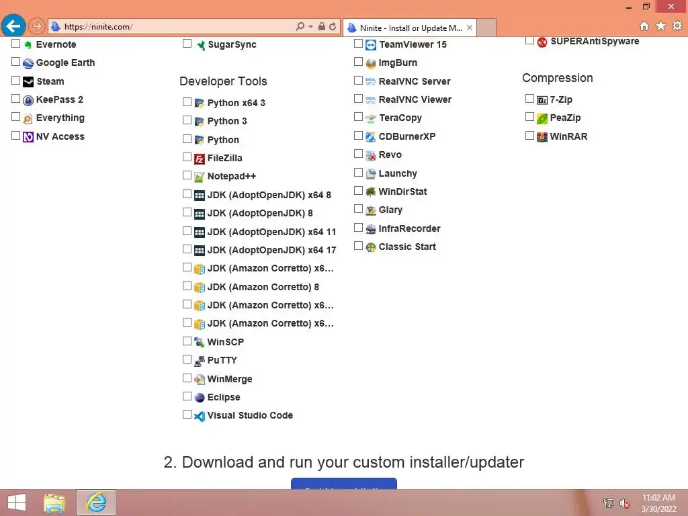The width and height of the screenshot is (688, 516).
Task: Click the WinDirStat tree icon
Action: tap(371, 191)
